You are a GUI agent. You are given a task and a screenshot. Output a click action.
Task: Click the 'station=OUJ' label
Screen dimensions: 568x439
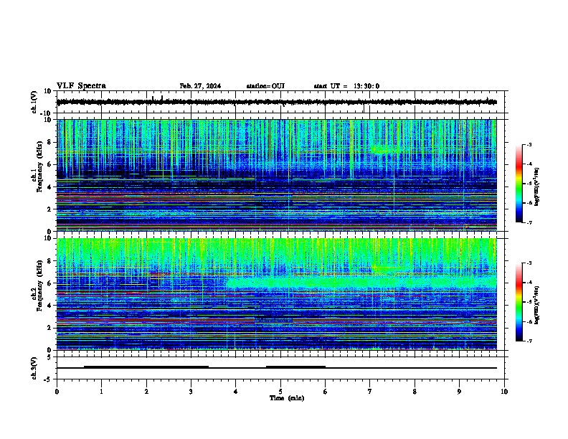(x=265, y=86)
